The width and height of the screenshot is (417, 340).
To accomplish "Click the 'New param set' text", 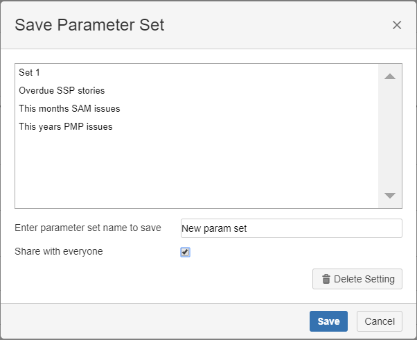I will [x=213, y=228].
